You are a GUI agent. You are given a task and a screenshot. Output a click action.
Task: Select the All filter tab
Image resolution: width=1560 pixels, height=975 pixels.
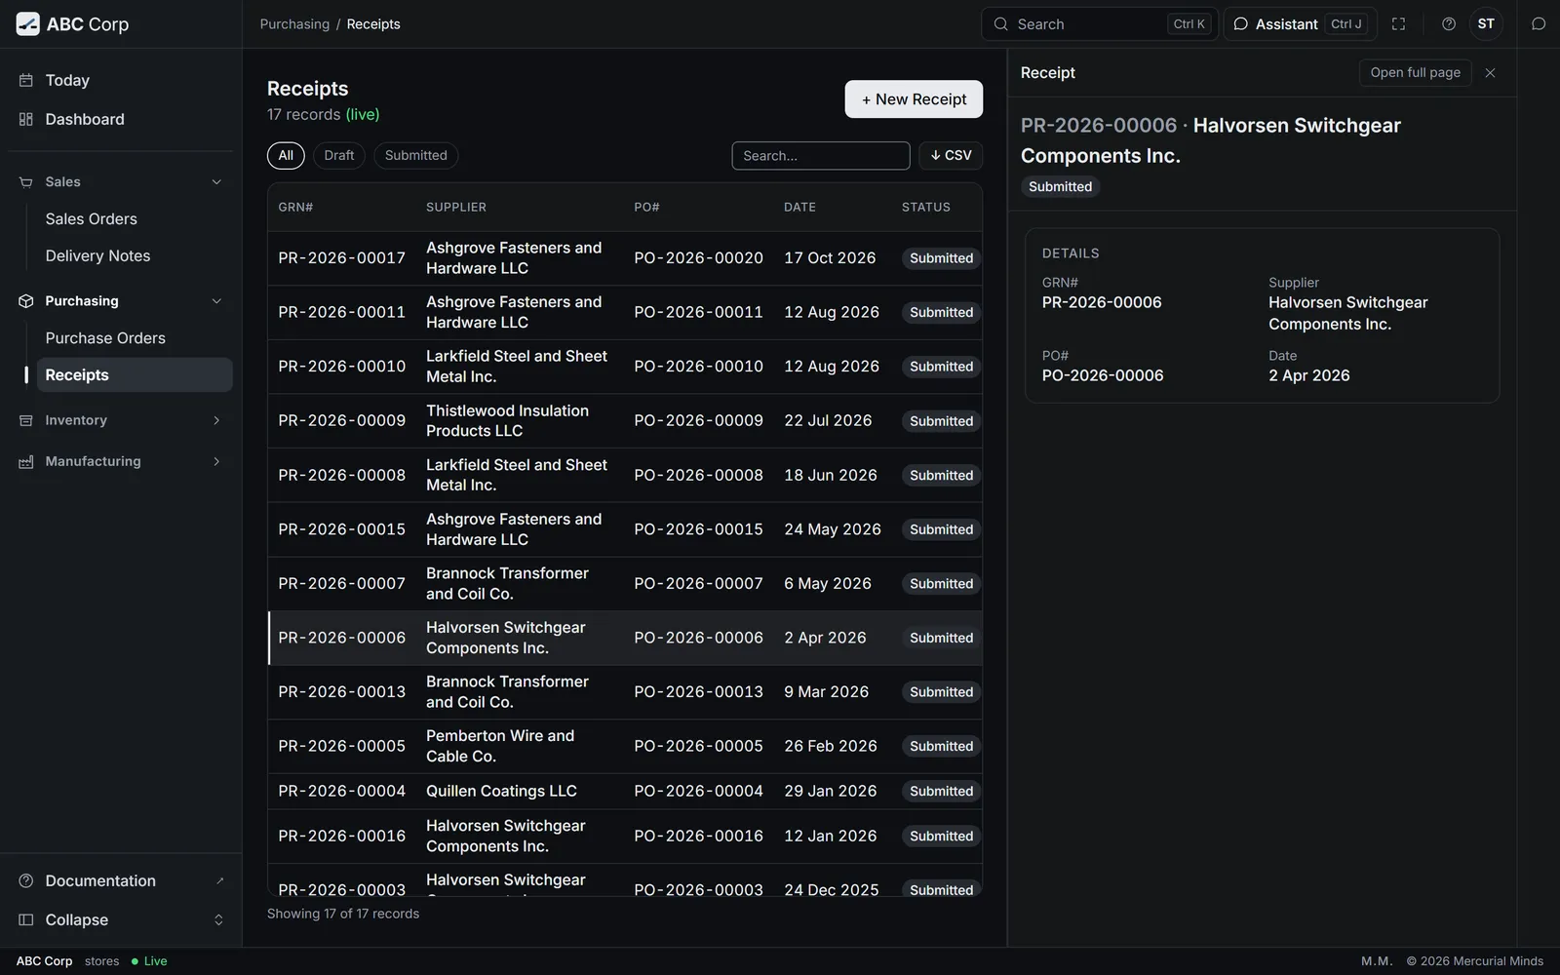pos(286,155)
